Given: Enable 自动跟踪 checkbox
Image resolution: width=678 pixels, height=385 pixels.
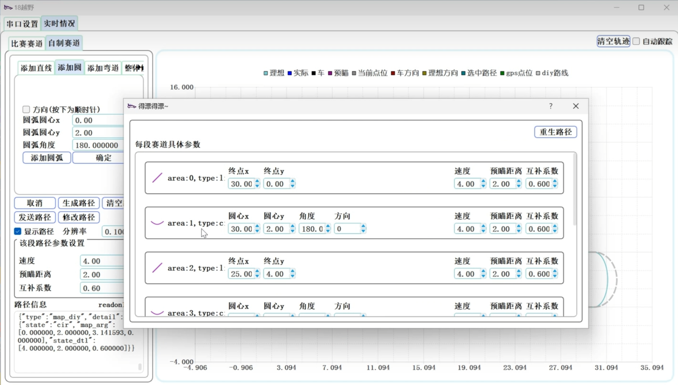Looking at the screenshot, I should 636,41.
